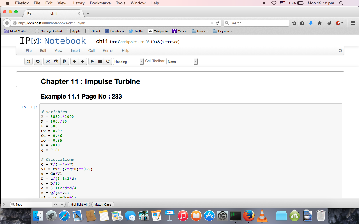Image resolution: width=359 pixels, height=224 pixels.
Task: Click the ch11 notebook title to rename
Action: coord(102,41)
